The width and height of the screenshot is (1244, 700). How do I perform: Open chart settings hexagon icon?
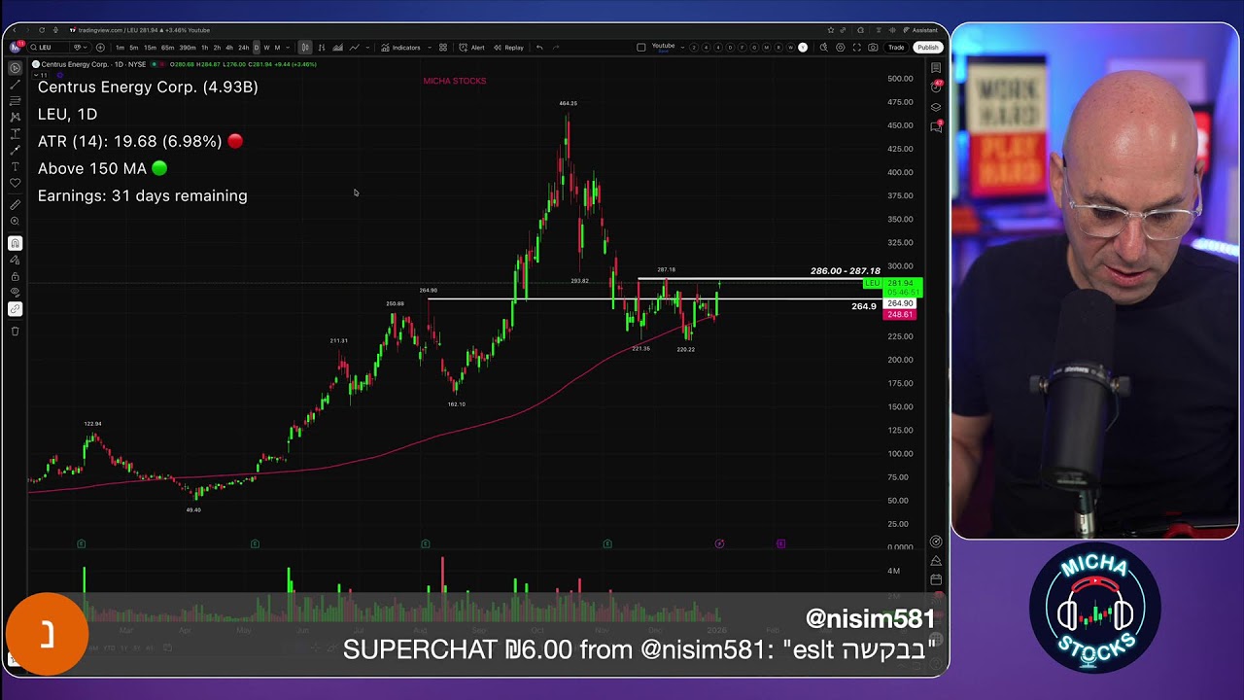coord(840,47)
